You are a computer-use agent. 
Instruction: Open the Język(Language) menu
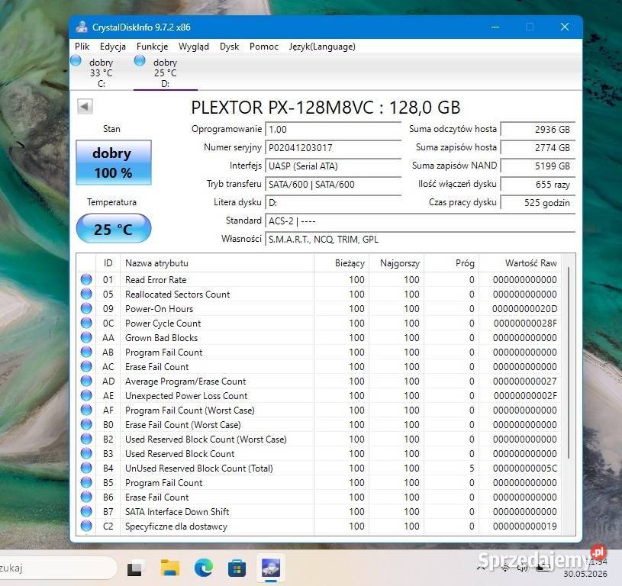322,47
